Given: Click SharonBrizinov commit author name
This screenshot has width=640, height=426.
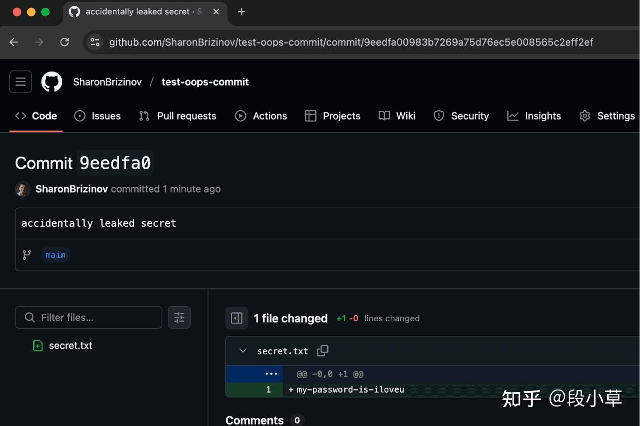Looking at the screenshot, I should pyautogui.click(x=72, y=189).
